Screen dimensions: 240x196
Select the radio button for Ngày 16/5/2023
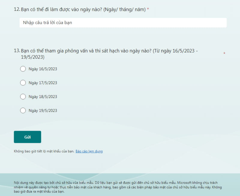point(23,69)
